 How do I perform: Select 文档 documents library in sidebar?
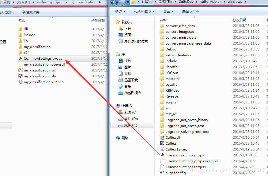coord(127,73)
